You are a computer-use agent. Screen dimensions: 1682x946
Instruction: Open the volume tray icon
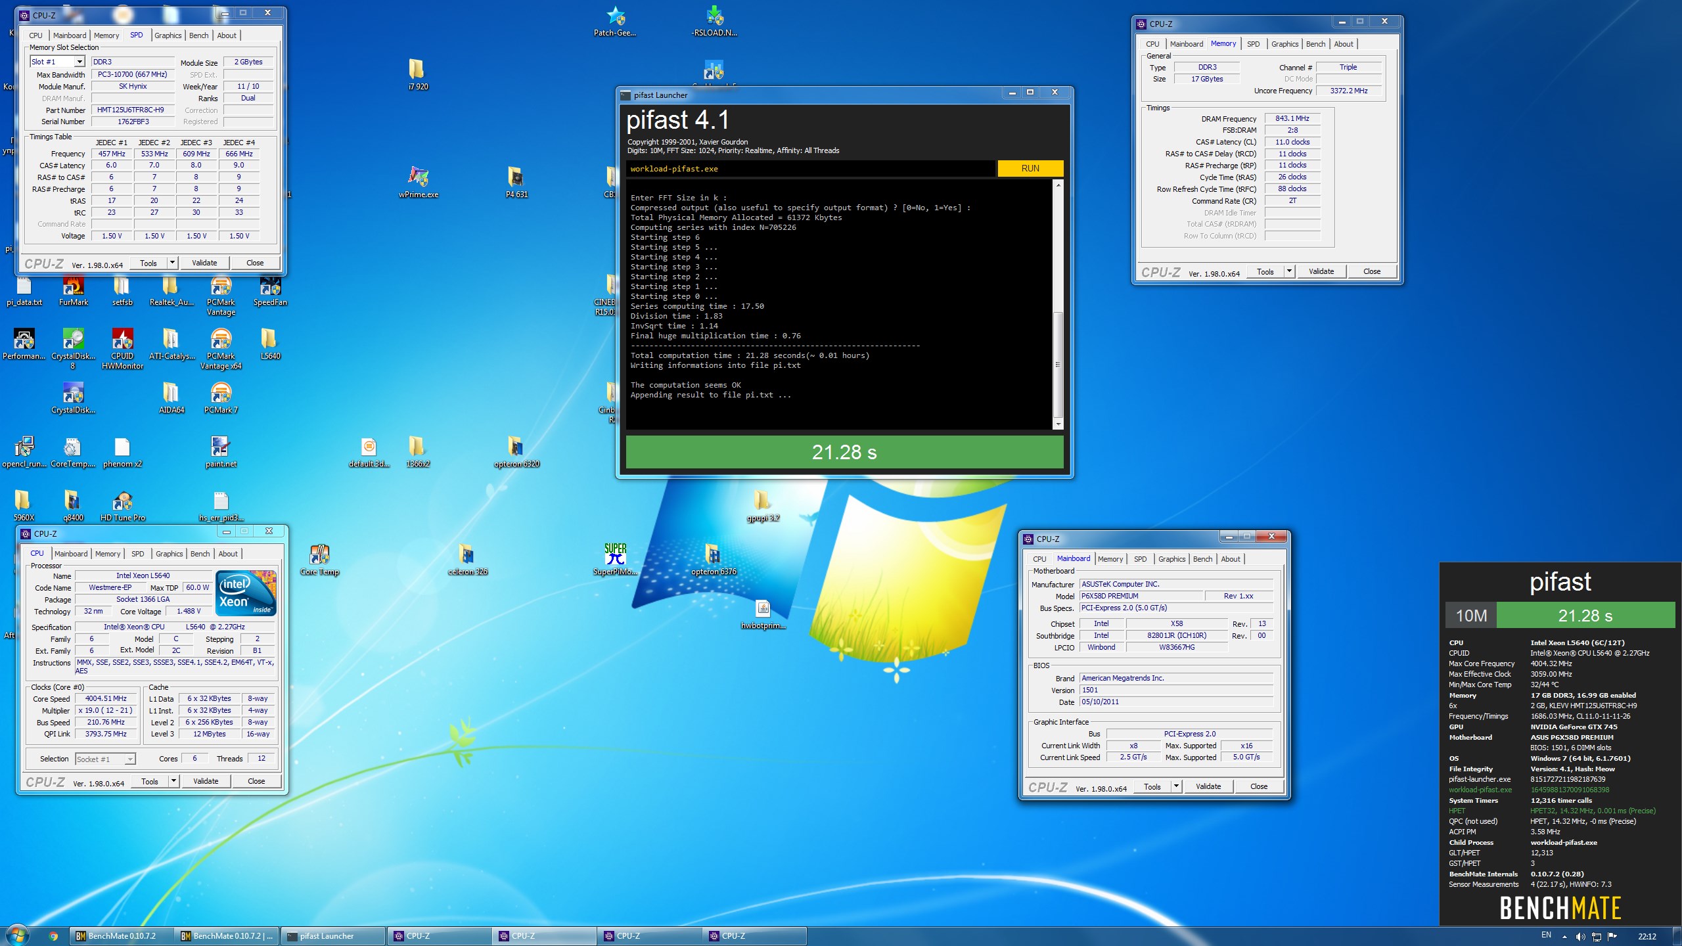[1580, 937]
